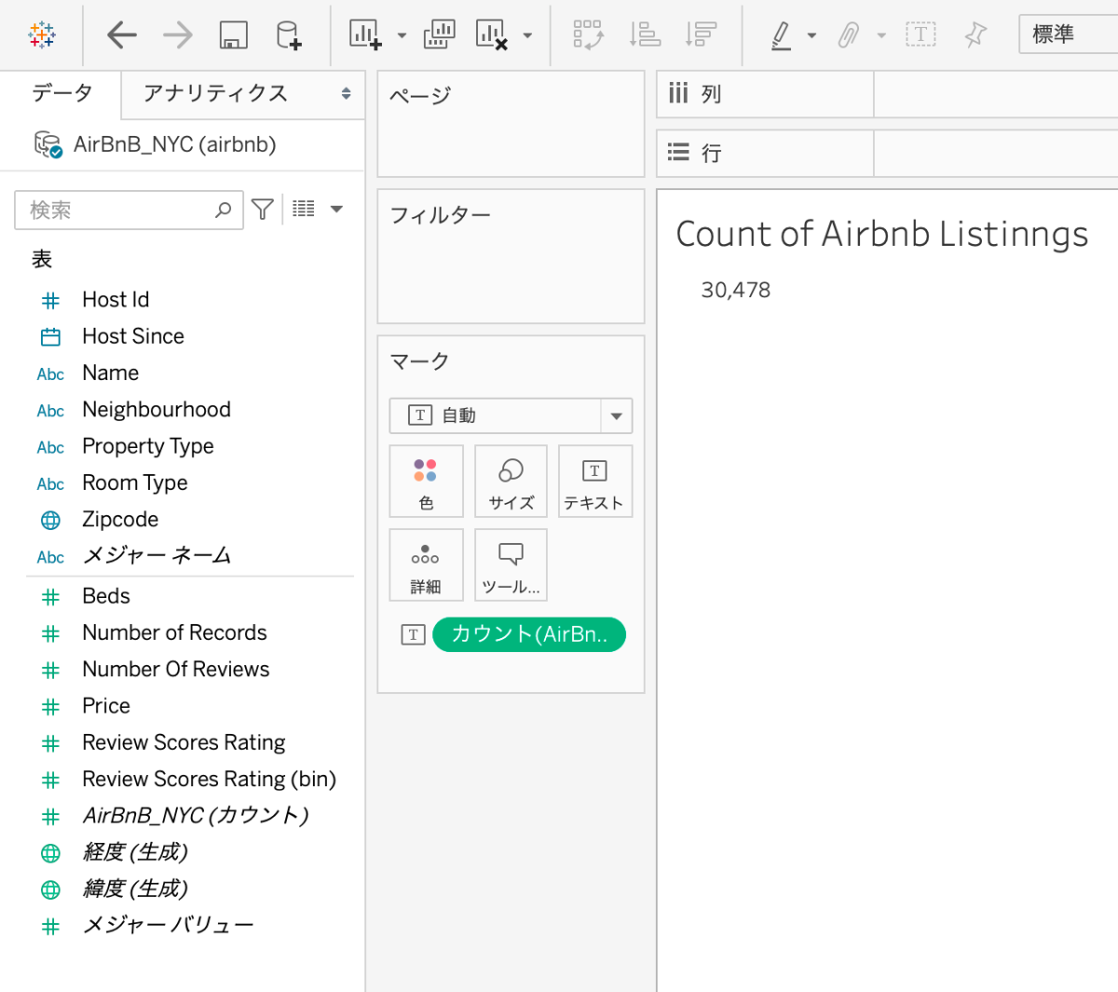This screenshot has width=1118, height=992.
Task: Create a new worksheet icon
Action: pos(365,35)
